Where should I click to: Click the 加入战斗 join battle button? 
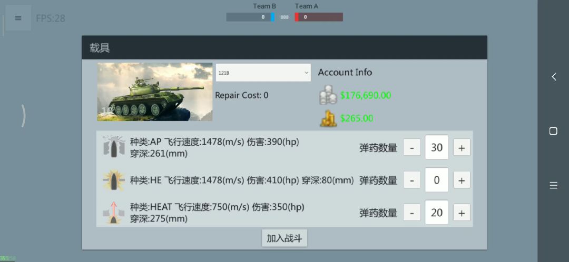point(284,238)
